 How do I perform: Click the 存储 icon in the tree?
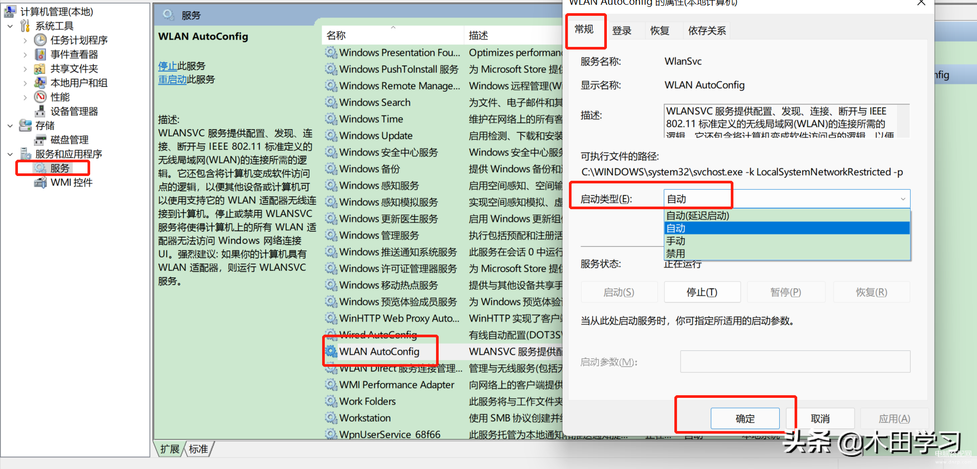[25, 125]
